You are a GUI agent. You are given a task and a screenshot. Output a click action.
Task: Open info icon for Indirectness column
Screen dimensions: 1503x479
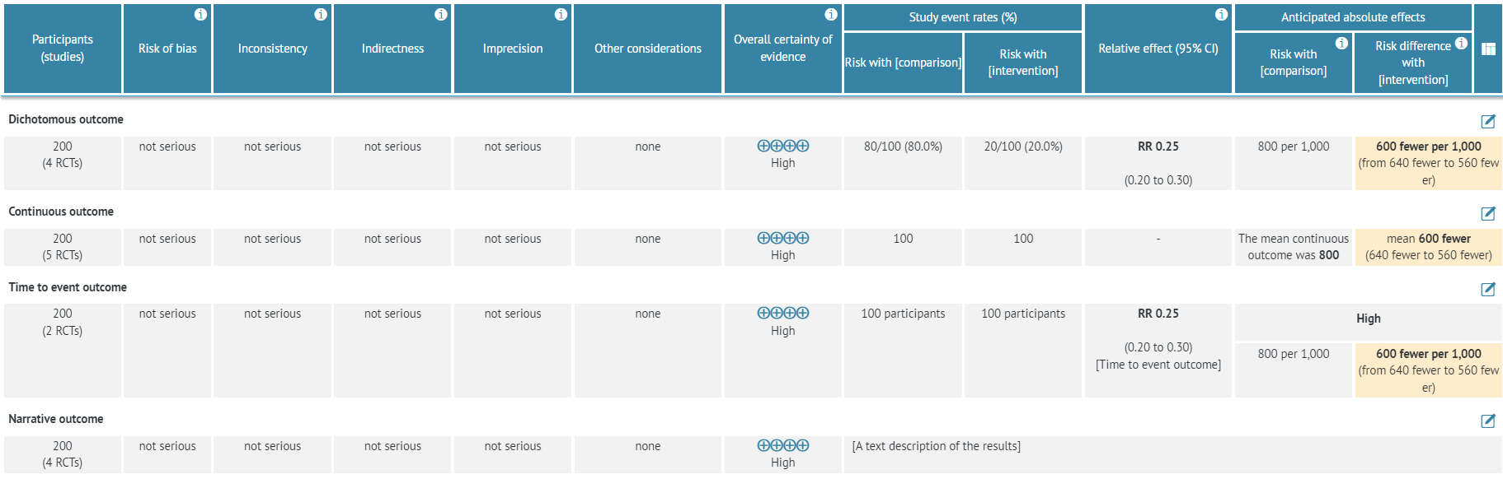click(441, 14)
